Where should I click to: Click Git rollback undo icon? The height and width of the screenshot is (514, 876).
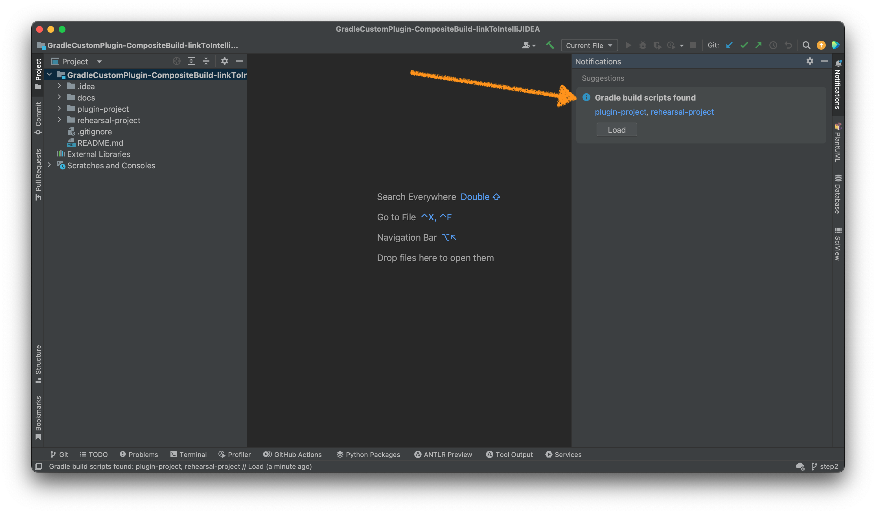point(788,45)
